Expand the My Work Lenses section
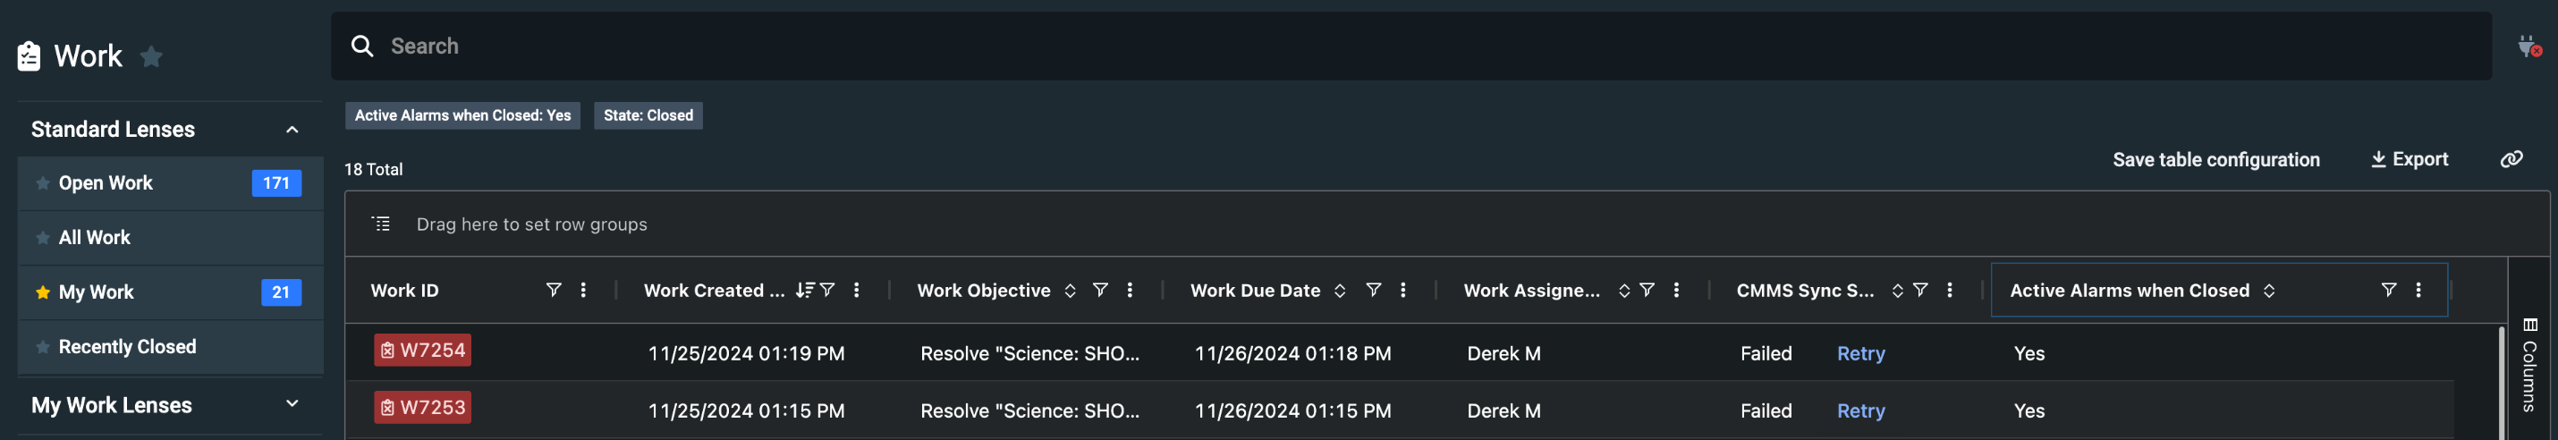Screen dimensions: 2558x440 [292, 404]
